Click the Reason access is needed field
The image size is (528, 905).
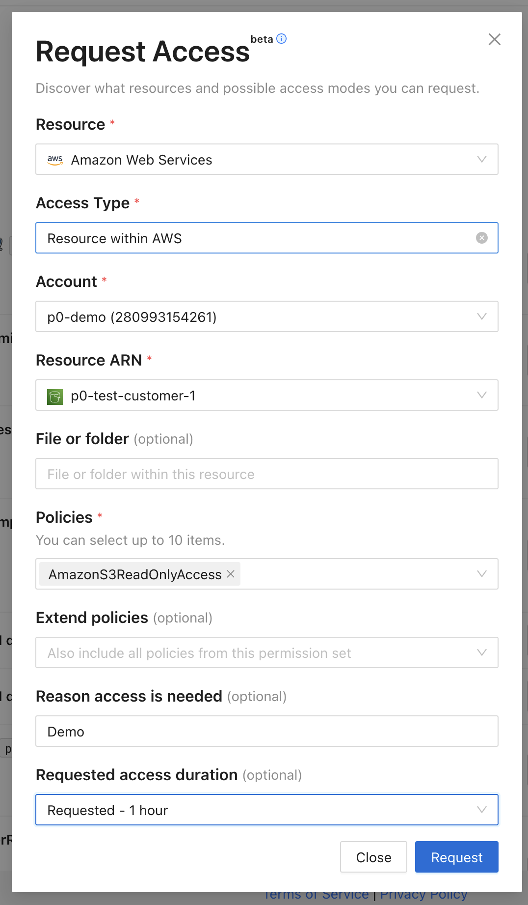point(267,731)
